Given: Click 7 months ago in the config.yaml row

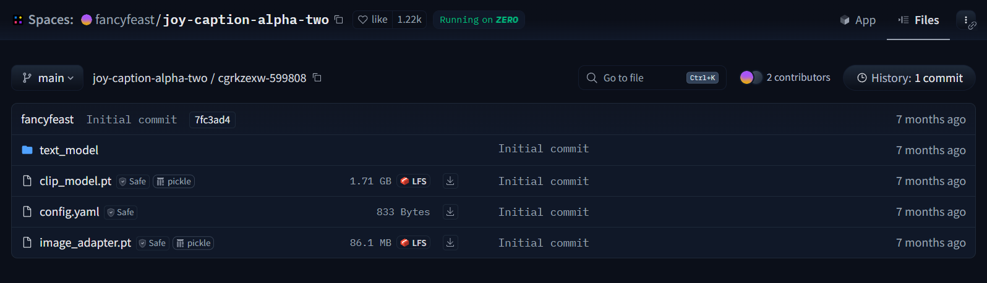Looking at the screenshot, I should point(931,212).
